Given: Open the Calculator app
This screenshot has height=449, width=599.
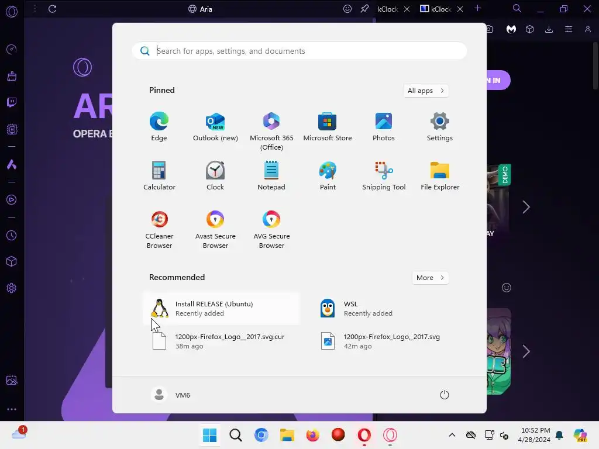Looking at the screenshot, I should tap(159, 176).
